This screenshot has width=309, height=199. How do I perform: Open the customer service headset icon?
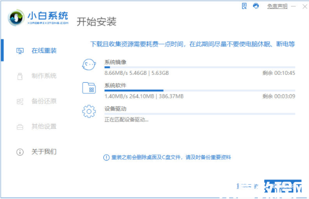click(256, 6)
